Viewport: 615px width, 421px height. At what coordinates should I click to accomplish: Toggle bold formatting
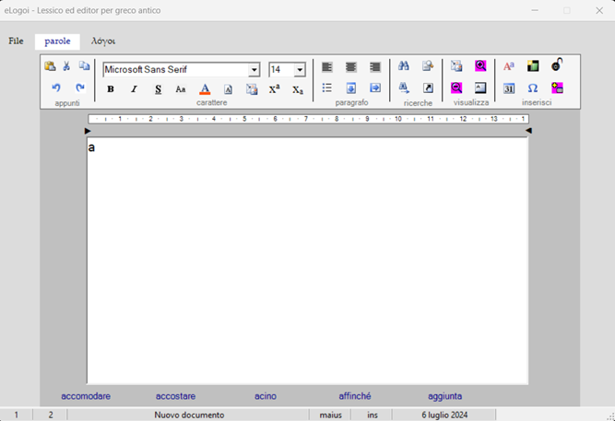click(111, 89)
